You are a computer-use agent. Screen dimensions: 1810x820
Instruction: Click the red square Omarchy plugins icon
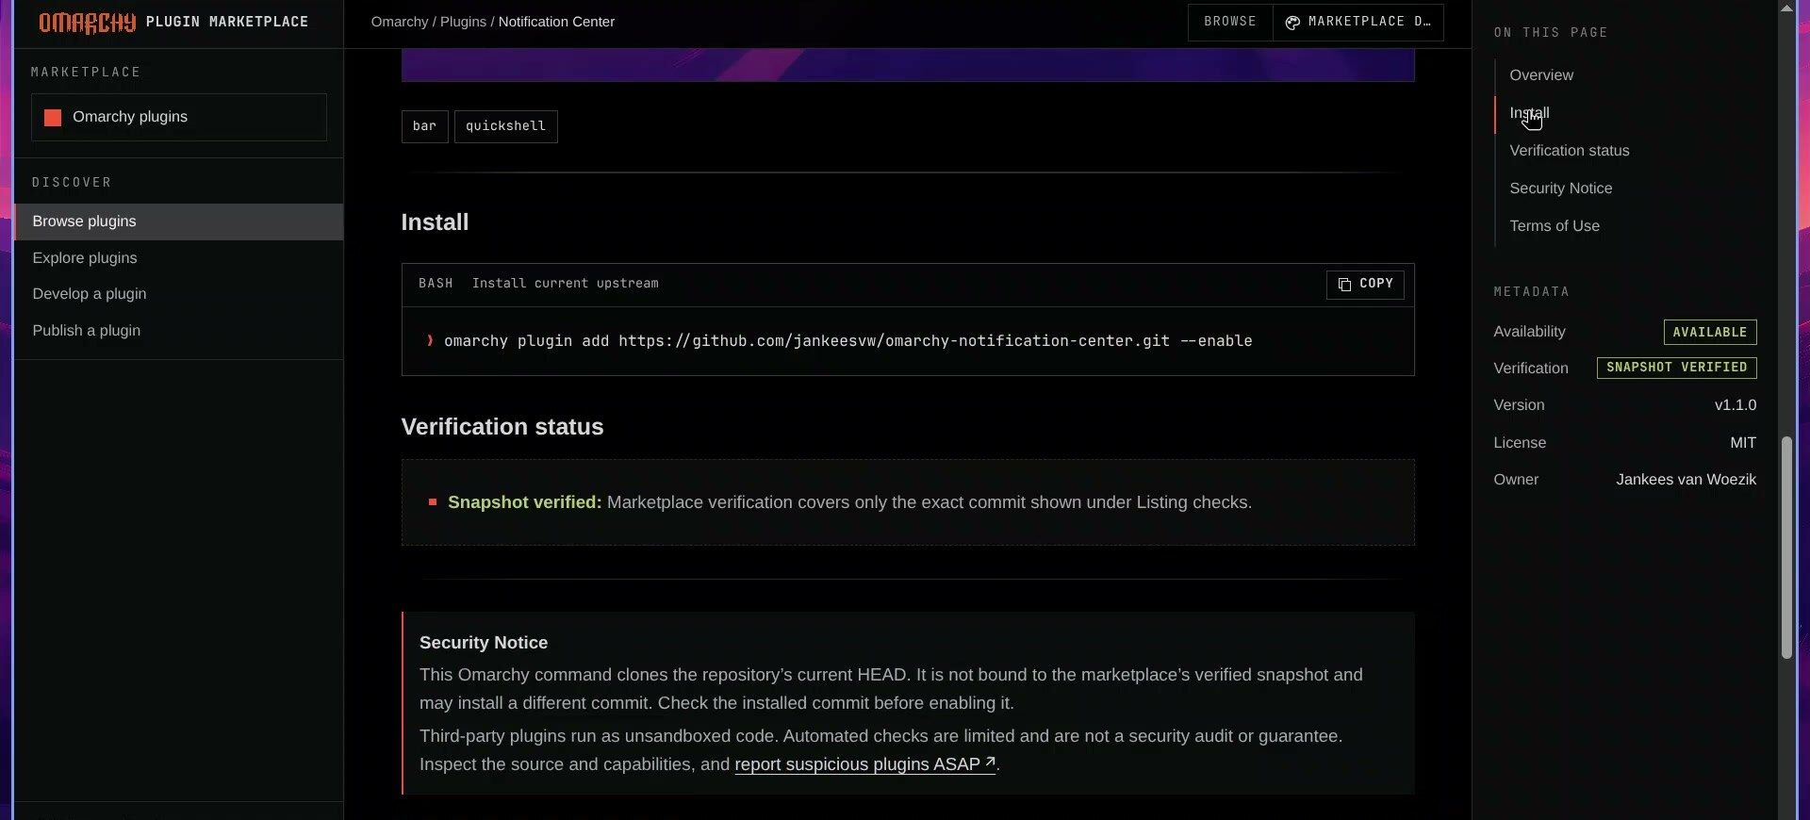(x=53, y=117)
